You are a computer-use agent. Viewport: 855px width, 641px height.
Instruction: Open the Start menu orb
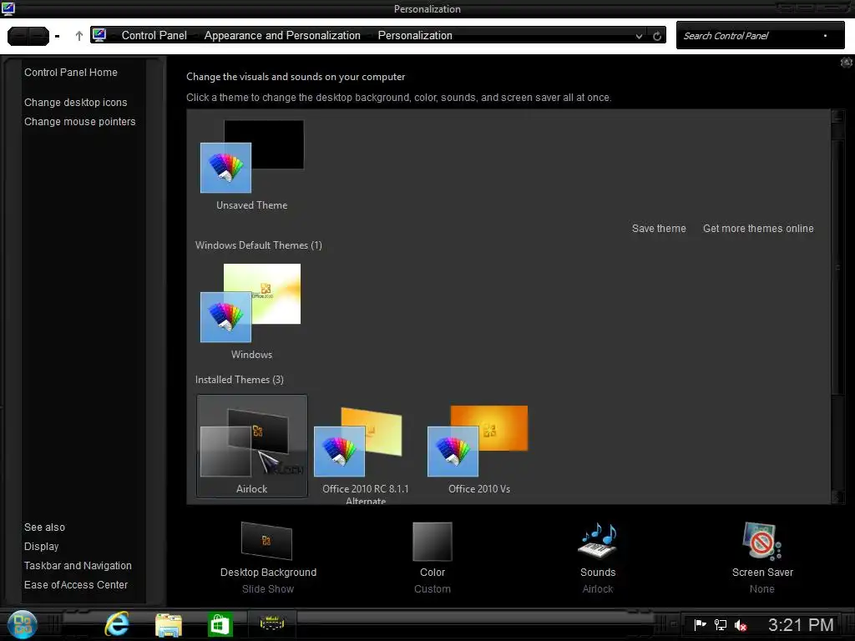(x=23, y=624)
